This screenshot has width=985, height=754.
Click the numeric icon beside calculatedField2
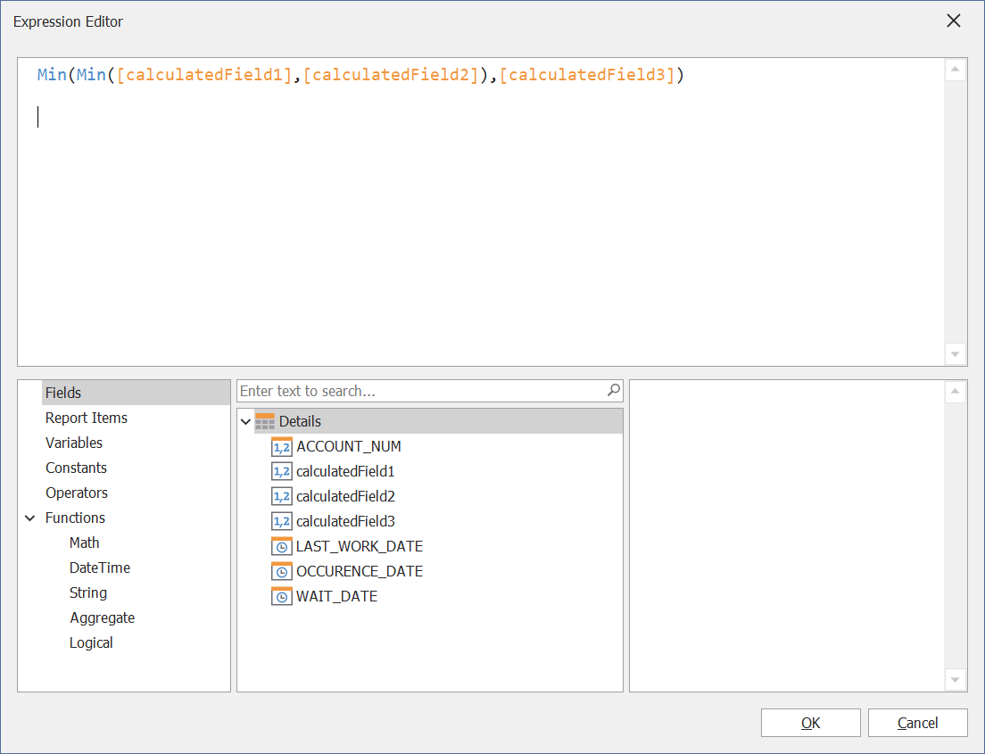pos(281,496)
